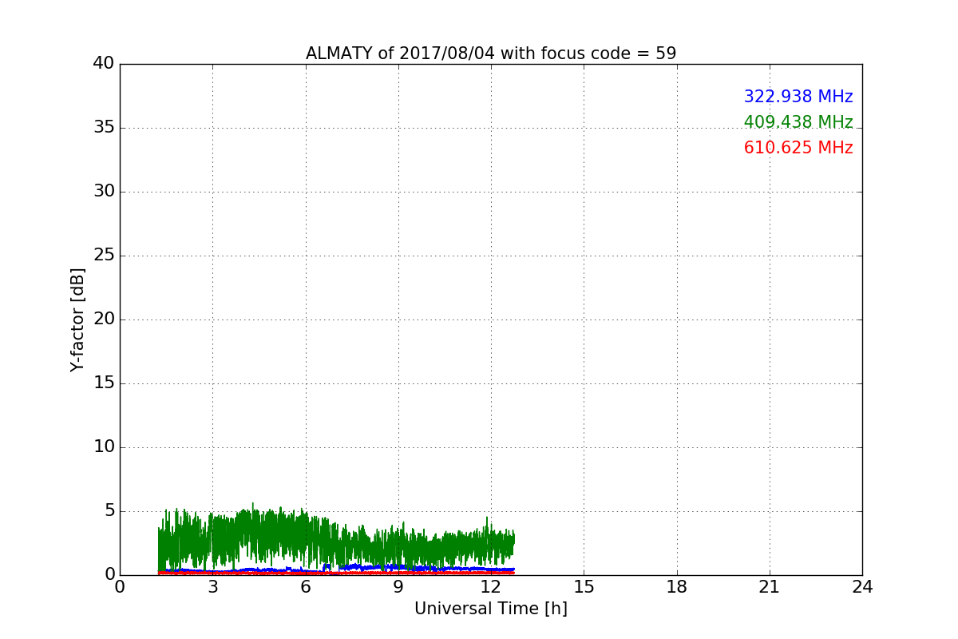Click x-axis tick label 18
This screenshot has height=639, width=958.
click(x=677, y=587)
